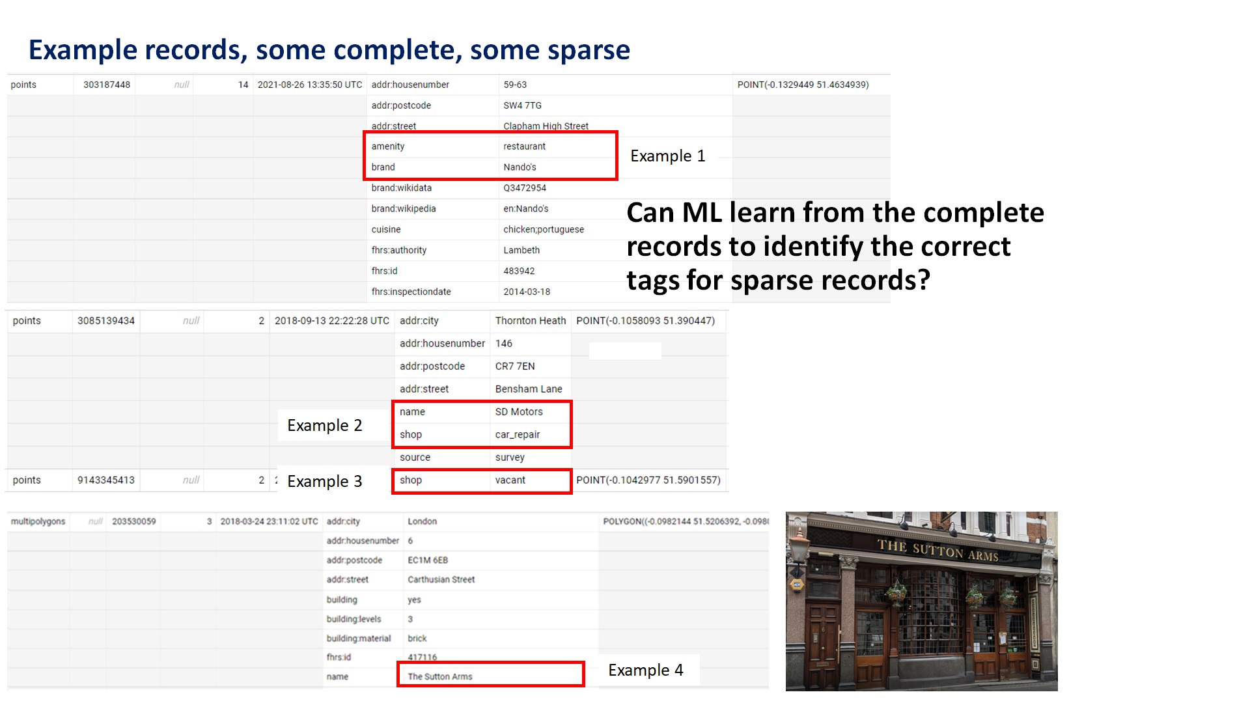Click the 'Can ML learn' question text
1250x703 pixels.
[835, 247]
